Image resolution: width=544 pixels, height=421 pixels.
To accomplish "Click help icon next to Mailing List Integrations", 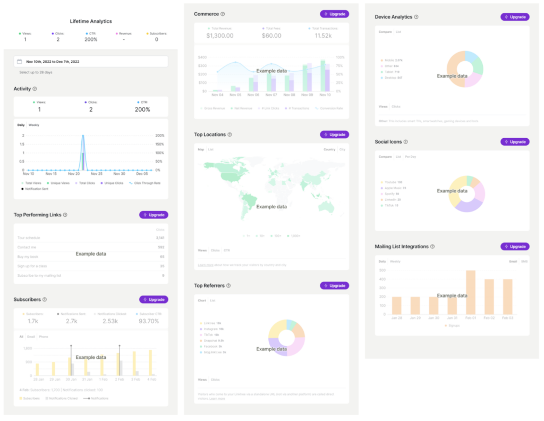I will [x=432, y=247].
